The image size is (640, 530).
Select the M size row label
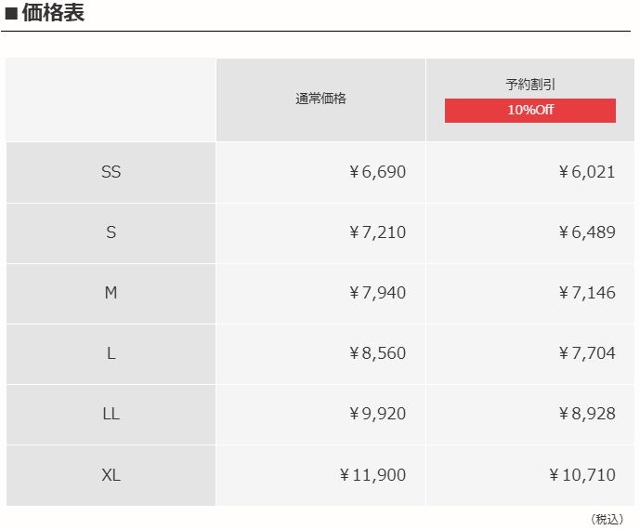(111, 293)
